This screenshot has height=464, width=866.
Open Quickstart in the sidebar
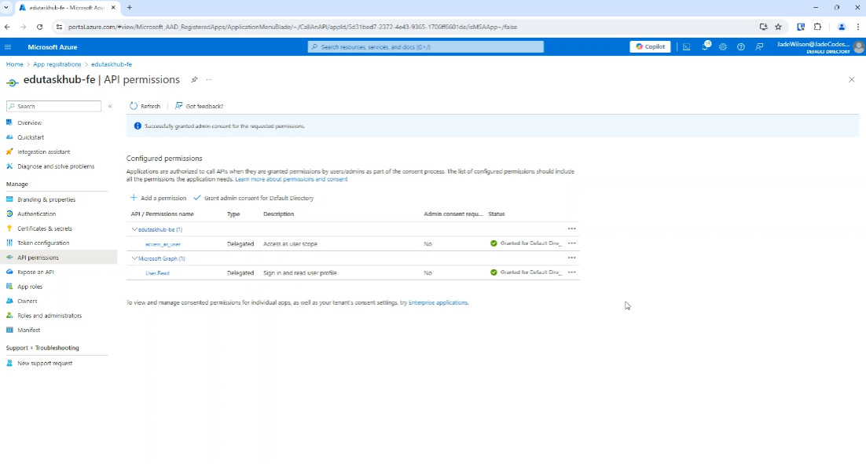[31, 137]
